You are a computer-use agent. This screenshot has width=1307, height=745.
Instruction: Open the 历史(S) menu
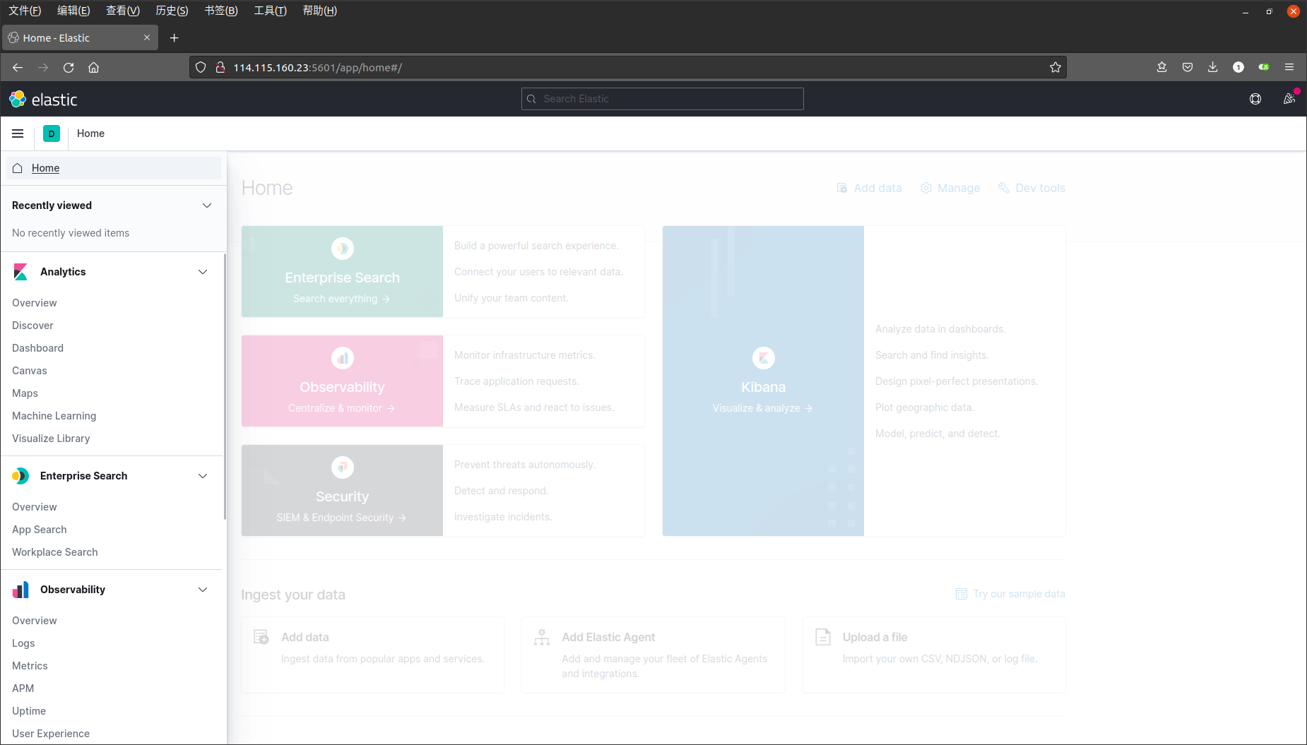click(x=172, y=11)
